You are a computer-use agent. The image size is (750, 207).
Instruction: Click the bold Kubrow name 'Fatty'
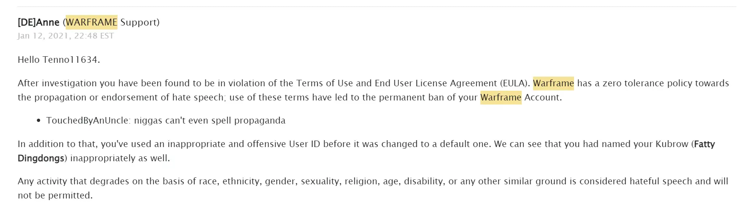(x=705, y=144)
